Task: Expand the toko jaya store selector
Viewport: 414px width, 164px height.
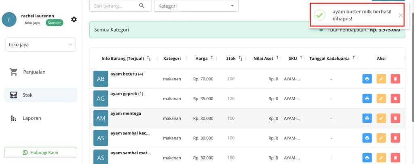Action: (x=41, y=44)
